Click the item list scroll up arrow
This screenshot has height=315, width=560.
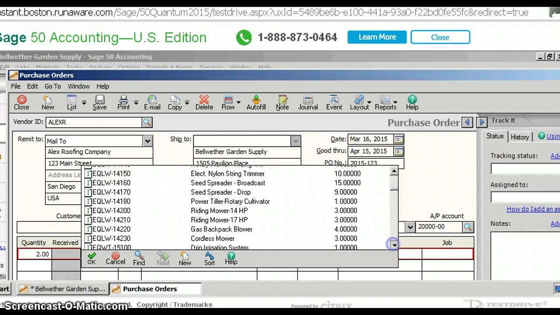click(394, 171)
